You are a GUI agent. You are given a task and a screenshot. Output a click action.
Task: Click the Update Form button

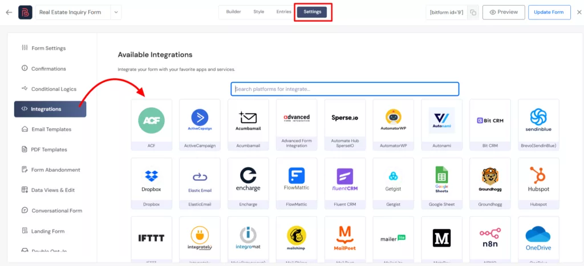tap(549, 13)
